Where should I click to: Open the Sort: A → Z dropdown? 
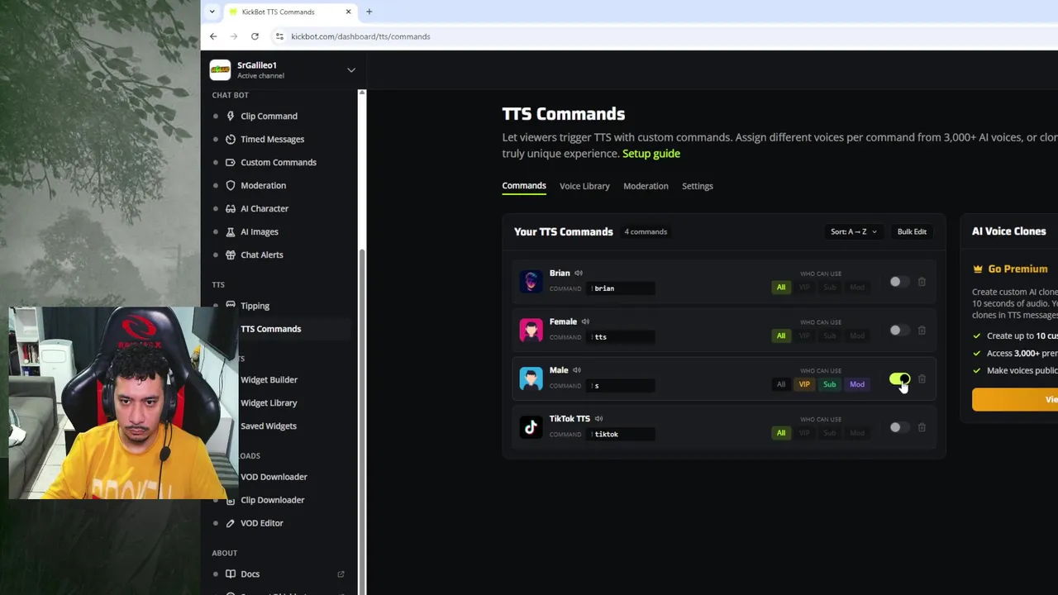tap(854, 232)
